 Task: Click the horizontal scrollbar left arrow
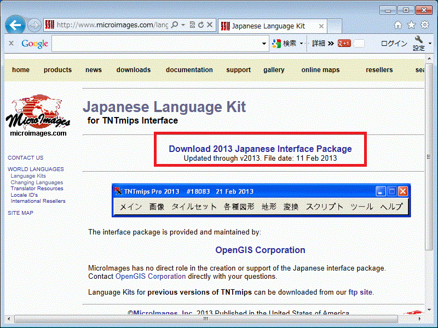pos(9,319)
